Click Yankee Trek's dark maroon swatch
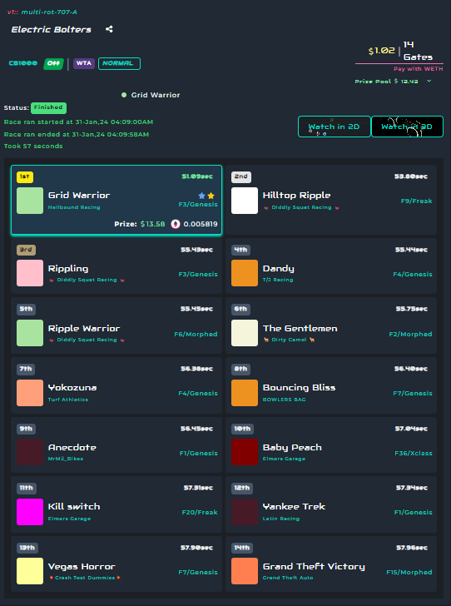Screen dimensions: 451x606 (x=245, y=512)
